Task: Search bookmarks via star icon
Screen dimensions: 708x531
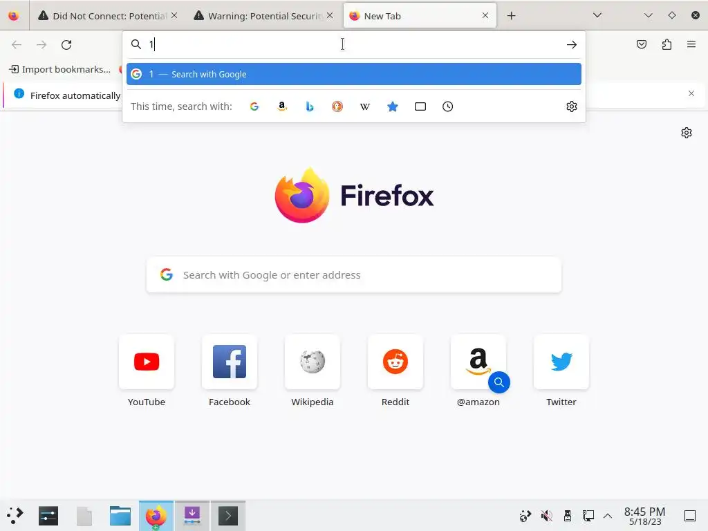Action: (393, 106)
